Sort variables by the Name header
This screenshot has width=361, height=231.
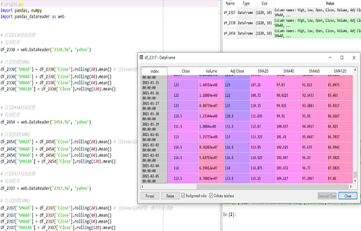click(230, 4)
